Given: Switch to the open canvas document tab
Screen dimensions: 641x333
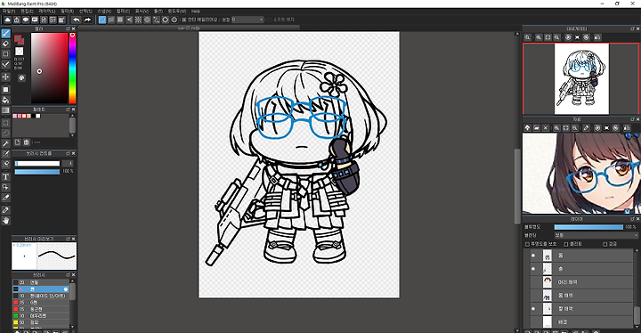Looking at the screenshot, I should pos(189,28).
